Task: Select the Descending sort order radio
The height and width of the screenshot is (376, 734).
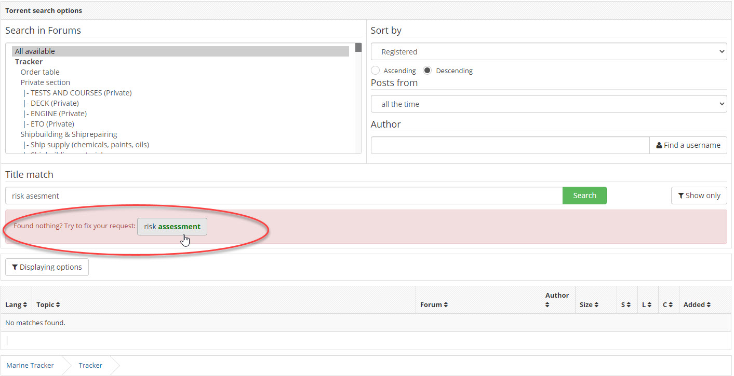Action: [x=428, y=71]
